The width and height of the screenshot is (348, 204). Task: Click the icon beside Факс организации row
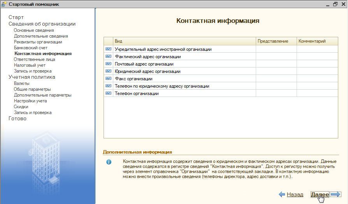[108, 79]
